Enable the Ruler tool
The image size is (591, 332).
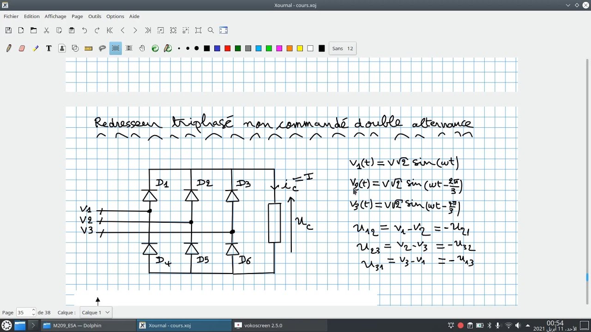89,48
